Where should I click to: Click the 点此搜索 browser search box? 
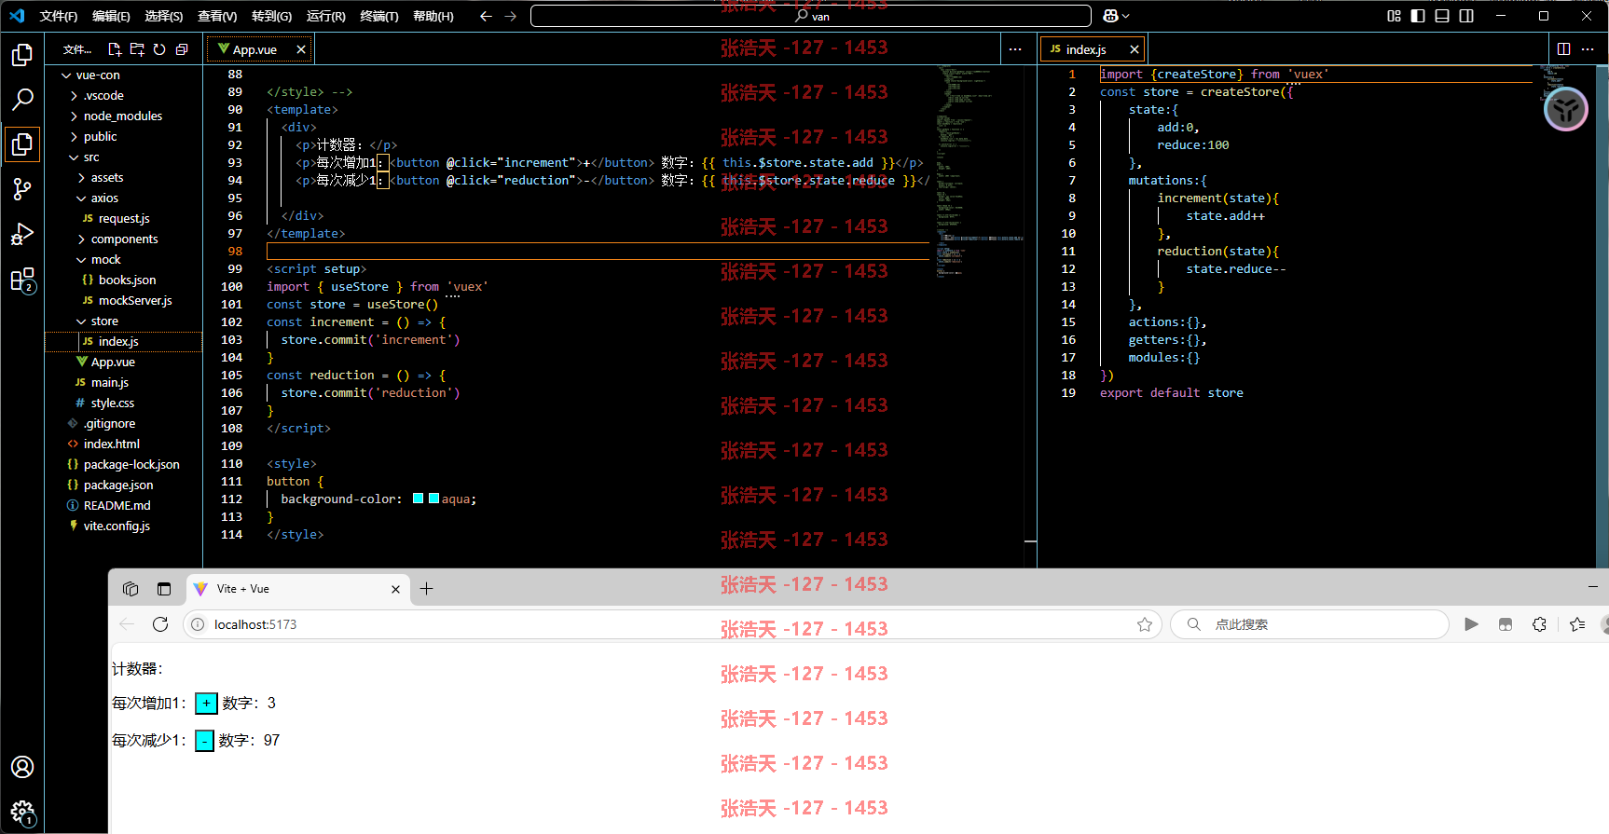(1309, 624)
